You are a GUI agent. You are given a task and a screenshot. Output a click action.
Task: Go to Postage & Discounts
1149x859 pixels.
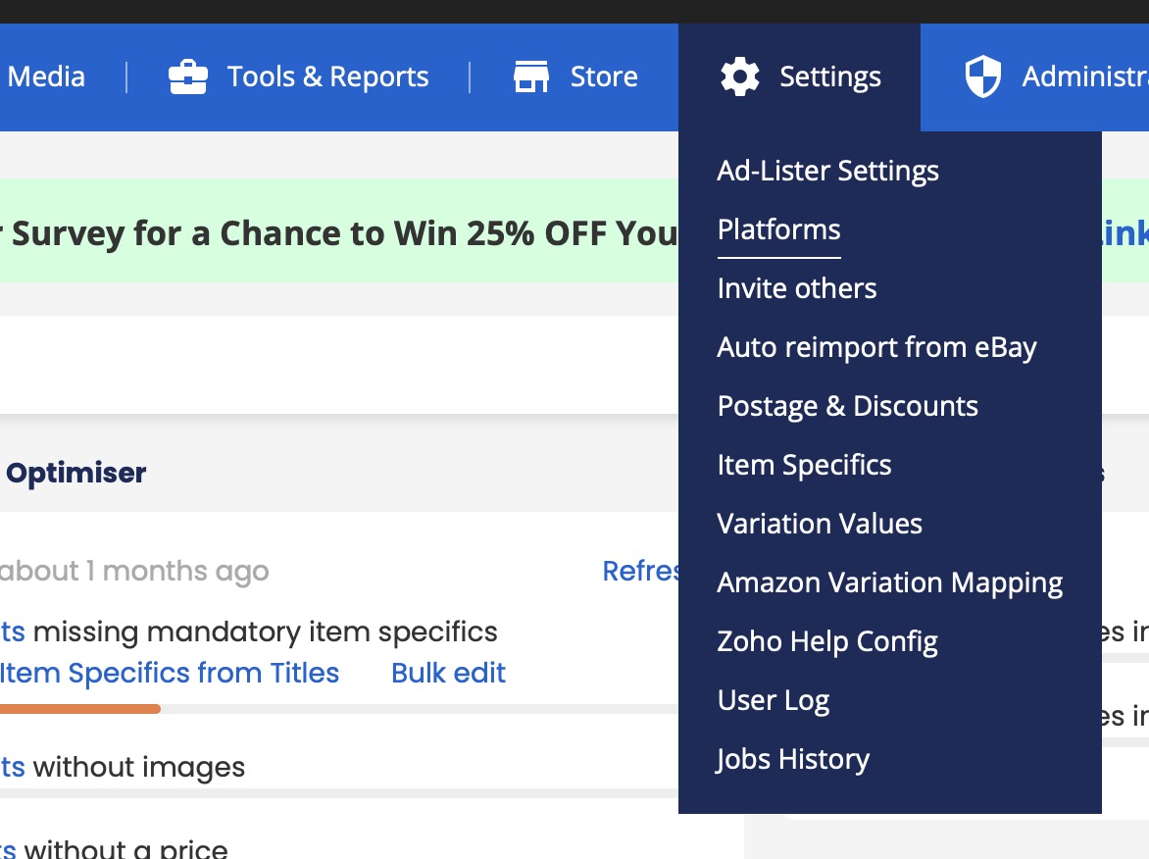[x=848, y=406]
